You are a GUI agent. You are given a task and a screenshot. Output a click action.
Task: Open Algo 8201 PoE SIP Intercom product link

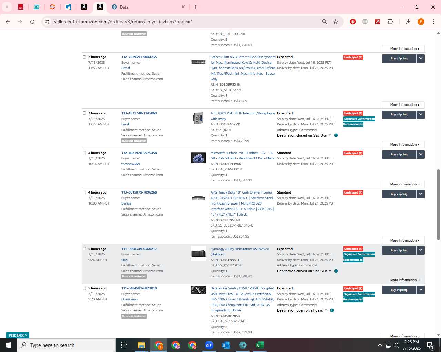click(243, 116)
